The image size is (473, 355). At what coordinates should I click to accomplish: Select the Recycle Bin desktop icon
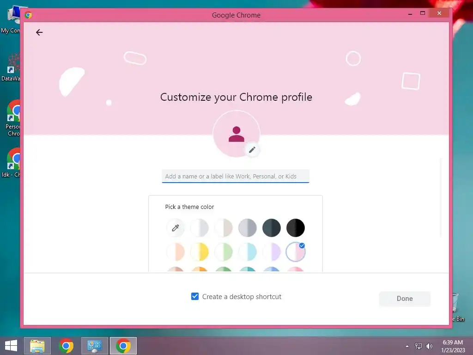458,307
